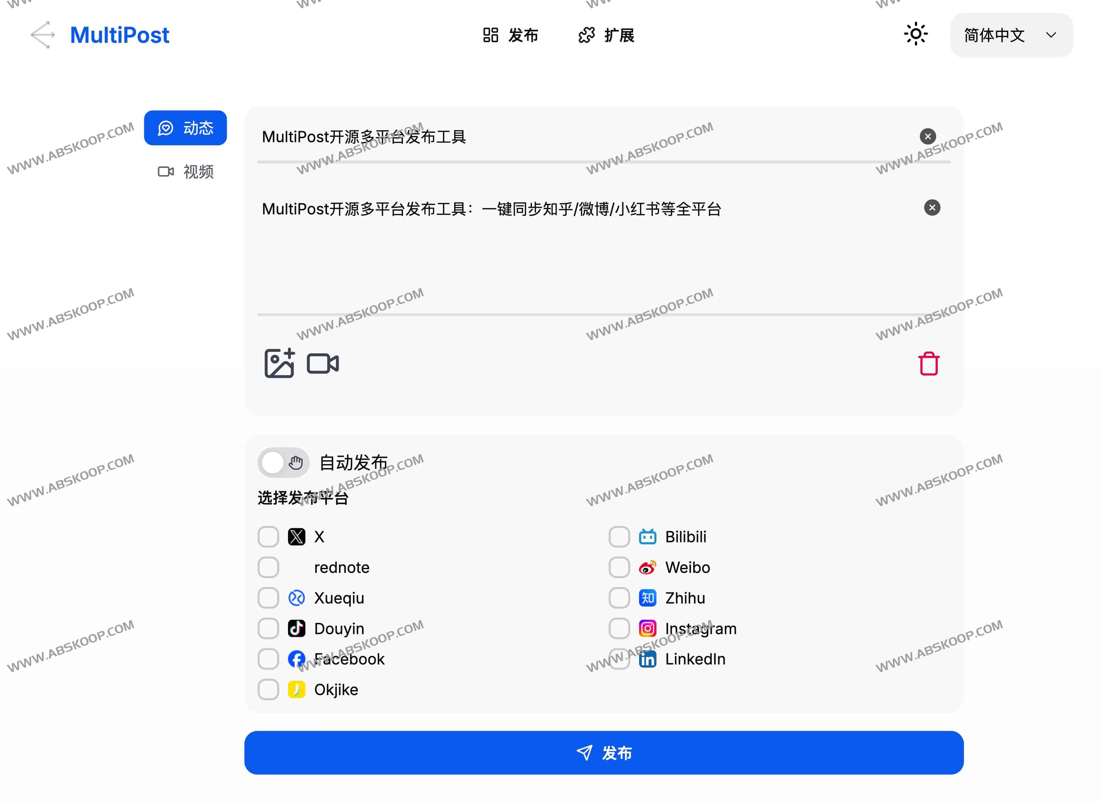
Task: Select the 动态 posts tab
Action: point(186,128)
